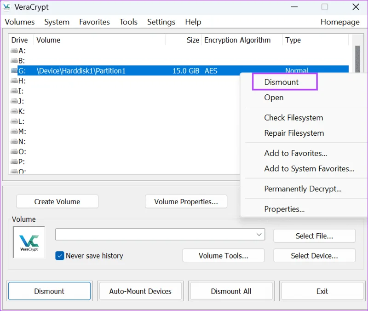Open the Help menu
Screen dimensions: 368x311
pos(193,22)
